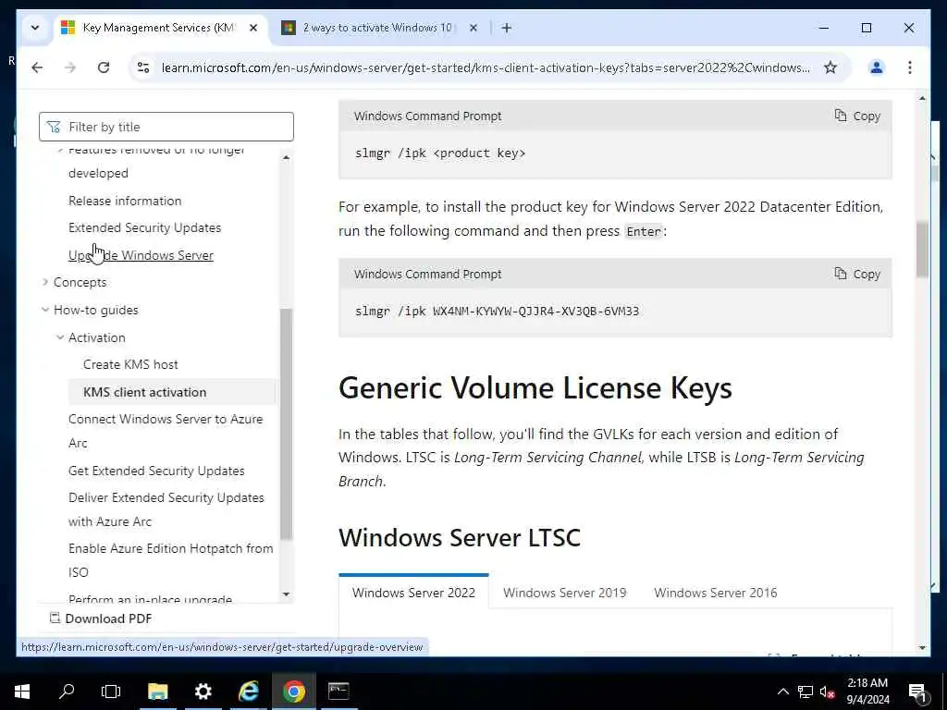Open Create KMS host page
This screenshot has width=947, height=710.
(130, 364)
